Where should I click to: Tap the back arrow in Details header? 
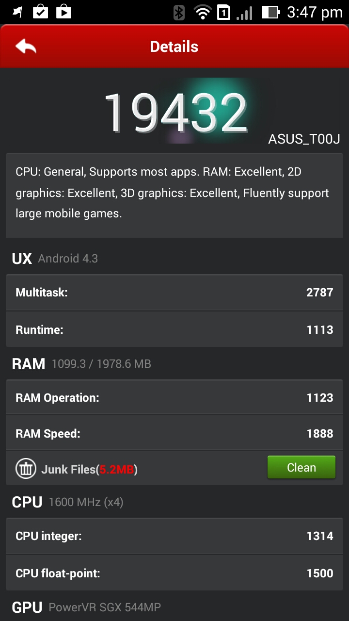click(x=26, y=47)
